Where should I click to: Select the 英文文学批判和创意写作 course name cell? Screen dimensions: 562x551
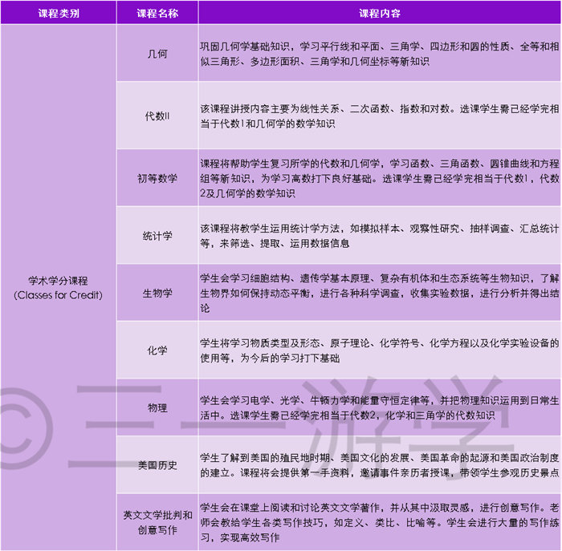(157, 522)
